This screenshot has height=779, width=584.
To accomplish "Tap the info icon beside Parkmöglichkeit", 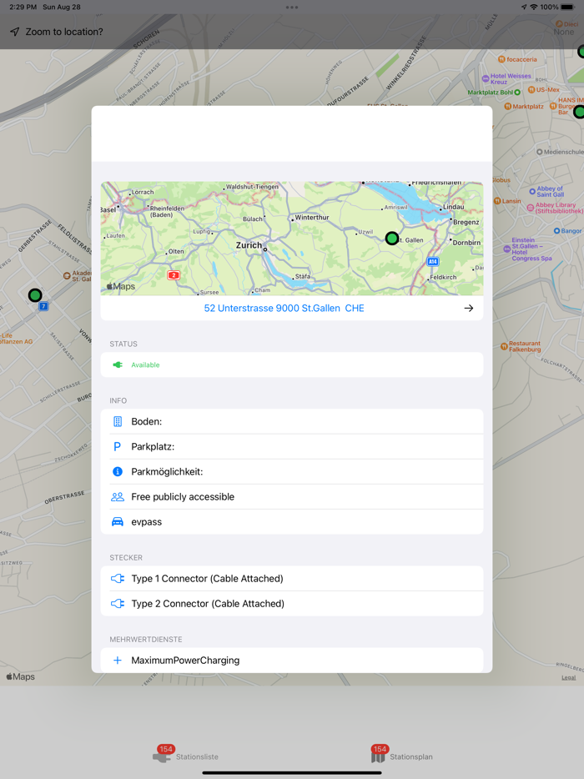I will coord(118,471).
